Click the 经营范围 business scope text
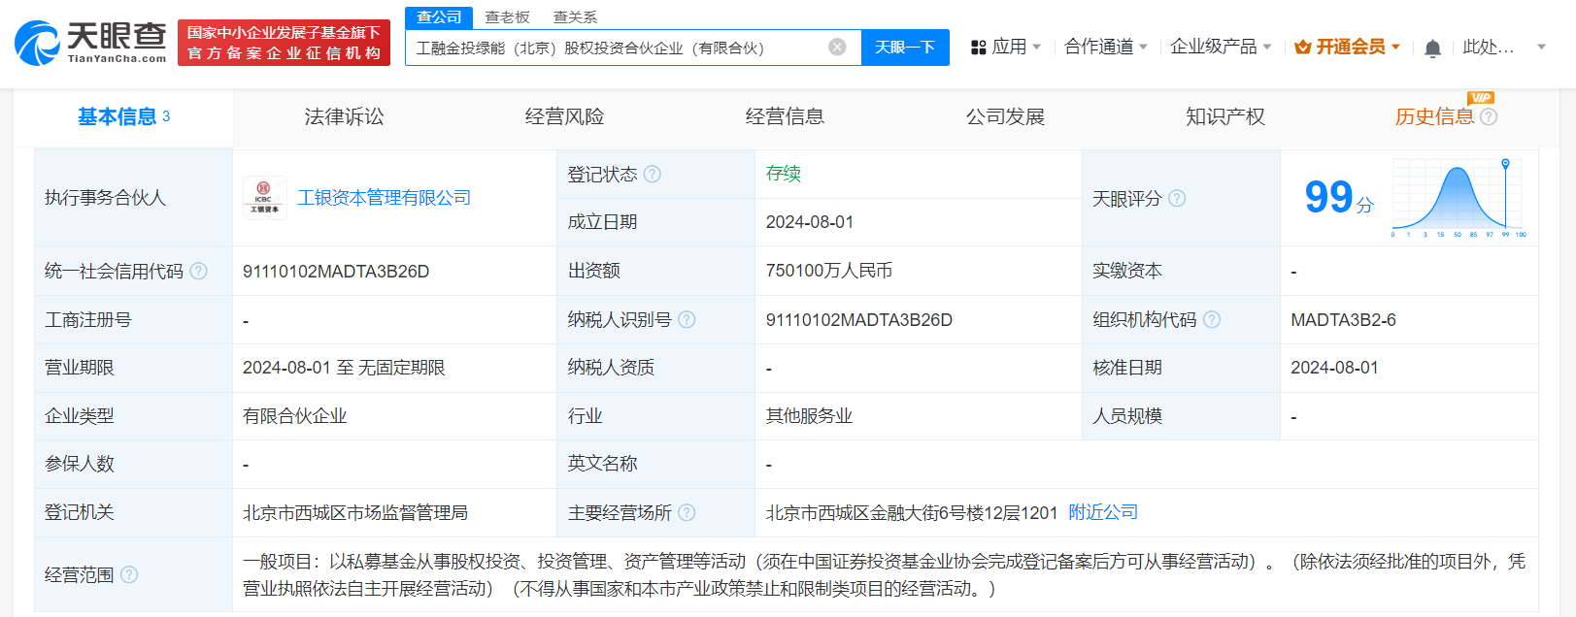Viewport: 1576px width, 617px height. [884, 574]
